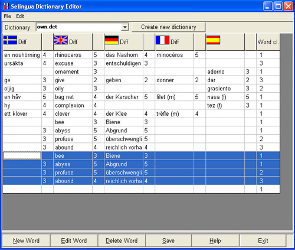Viewport: 295px width, 250px height.
Task: Select the cell 'ursäkta'
Action: [x=22, y=63]
